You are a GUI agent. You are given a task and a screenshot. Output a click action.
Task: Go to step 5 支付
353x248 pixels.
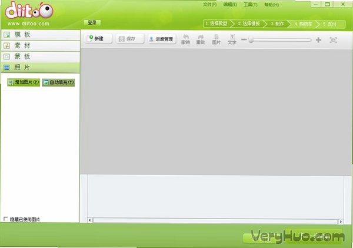(x=330, y=24)
